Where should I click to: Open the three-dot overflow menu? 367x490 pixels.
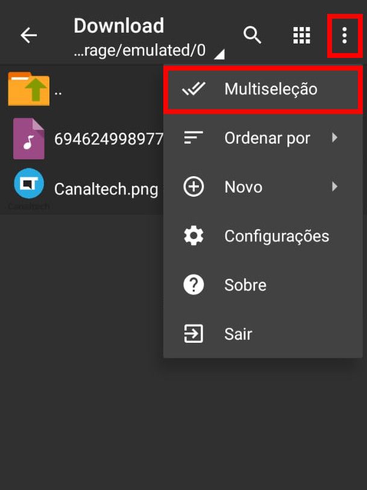click(345, 36)
